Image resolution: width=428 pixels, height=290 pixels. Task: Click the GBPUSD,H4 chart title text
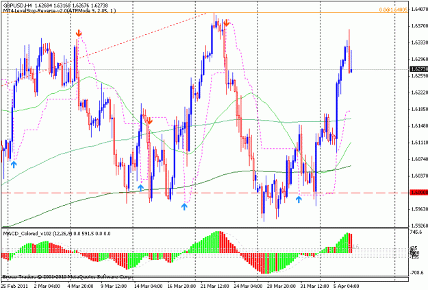point(16,5)
